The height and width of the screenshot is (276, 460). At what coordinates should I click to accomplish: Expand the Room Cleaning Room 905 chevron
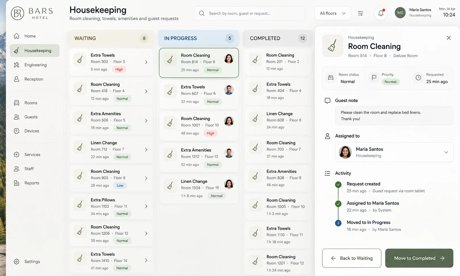click(146, 179)
